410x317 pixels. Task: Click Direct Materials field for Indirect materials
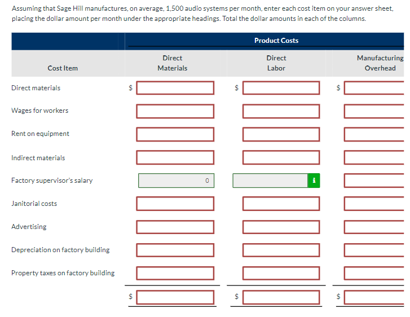(x=175, y=157)
